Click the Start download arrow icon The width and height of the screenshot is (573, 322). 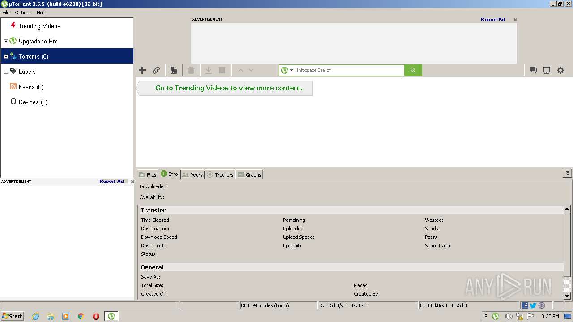tap(209, 70)
